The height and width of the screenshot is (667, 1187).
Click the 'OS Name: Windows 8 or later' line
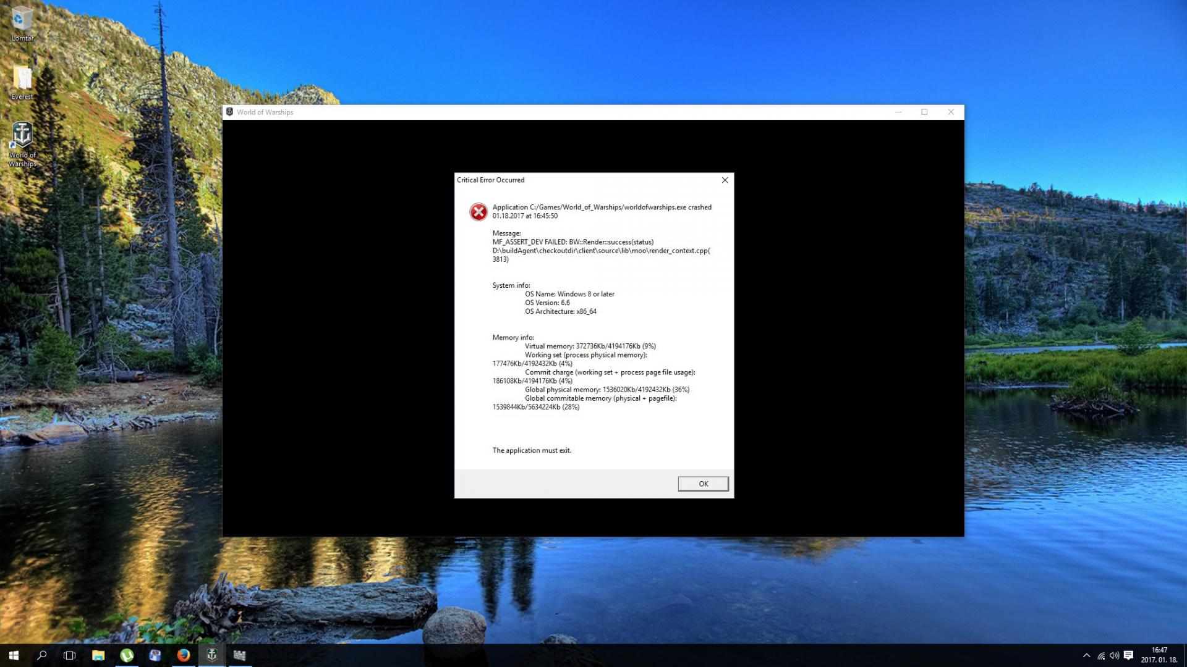coord(569,294)
